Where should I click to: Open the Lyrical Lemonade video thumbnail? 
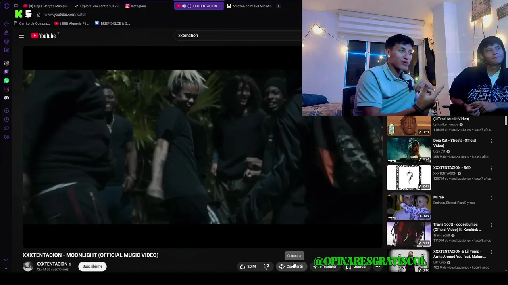tap(409, 125)
